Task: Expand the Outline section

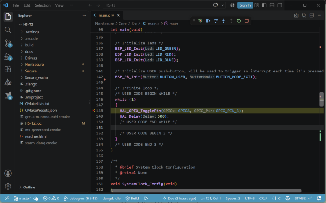Action: 52,187
